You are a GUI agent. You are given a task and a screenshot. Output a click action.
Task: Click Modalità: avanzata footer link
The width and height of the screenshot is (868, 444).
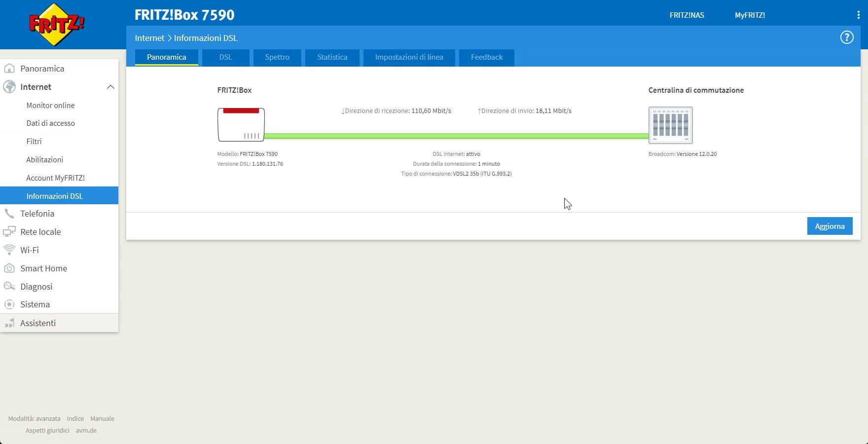tap(34, 418)
